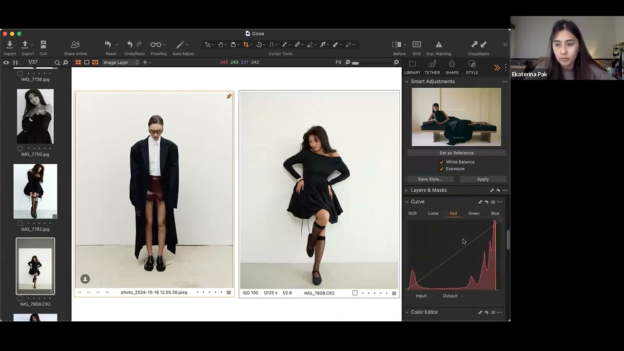Open Before view dropdown arrow

(405, 45)
